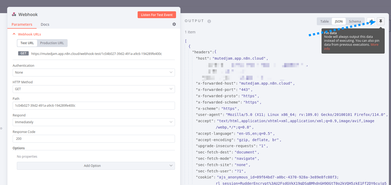Collapse the Webhook URLs section
The width and height of the screenshot is (391, 185).
pos(14,34)
